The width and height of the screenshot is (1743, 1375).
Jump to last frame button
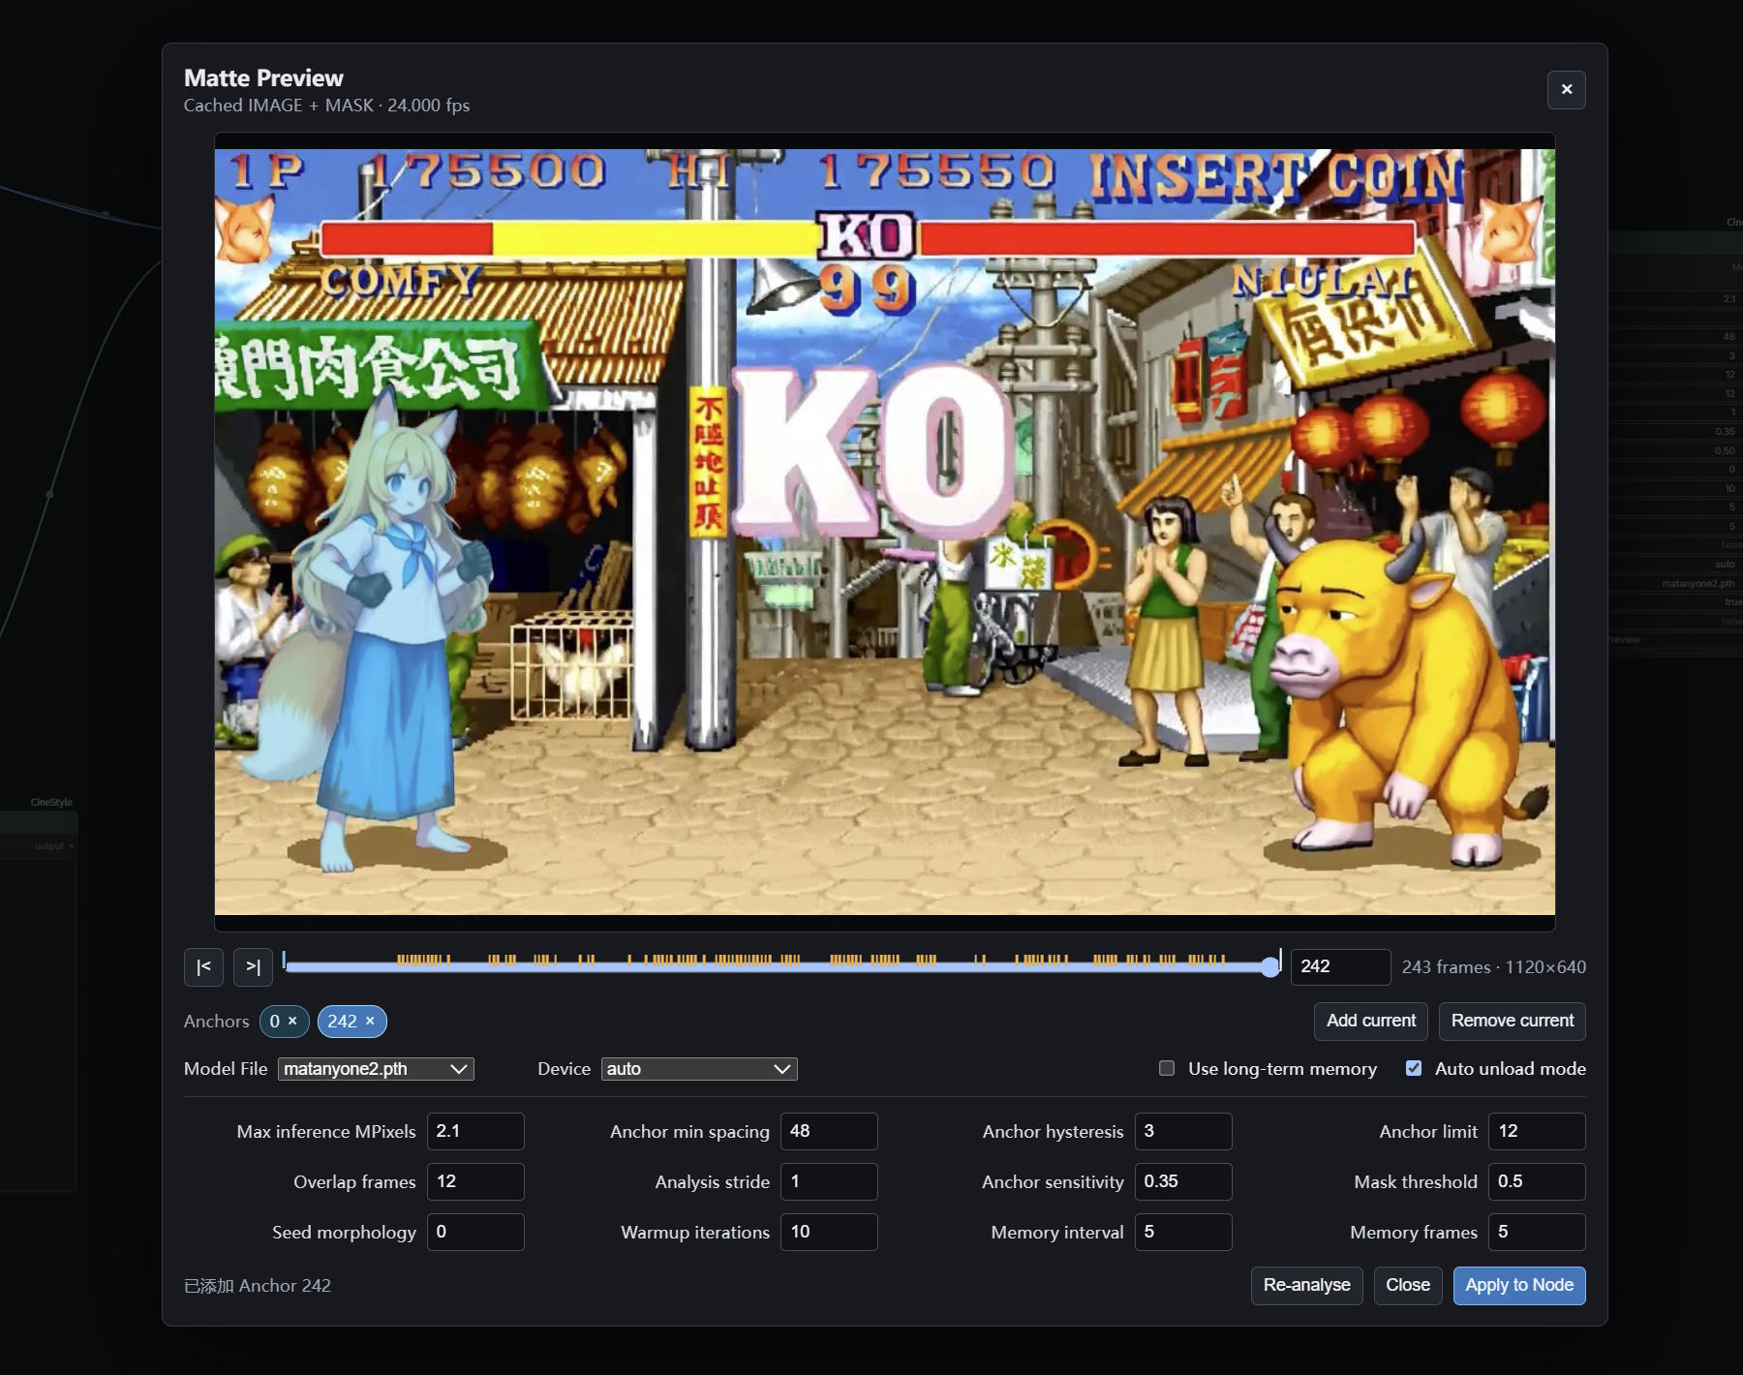point(253,966)
